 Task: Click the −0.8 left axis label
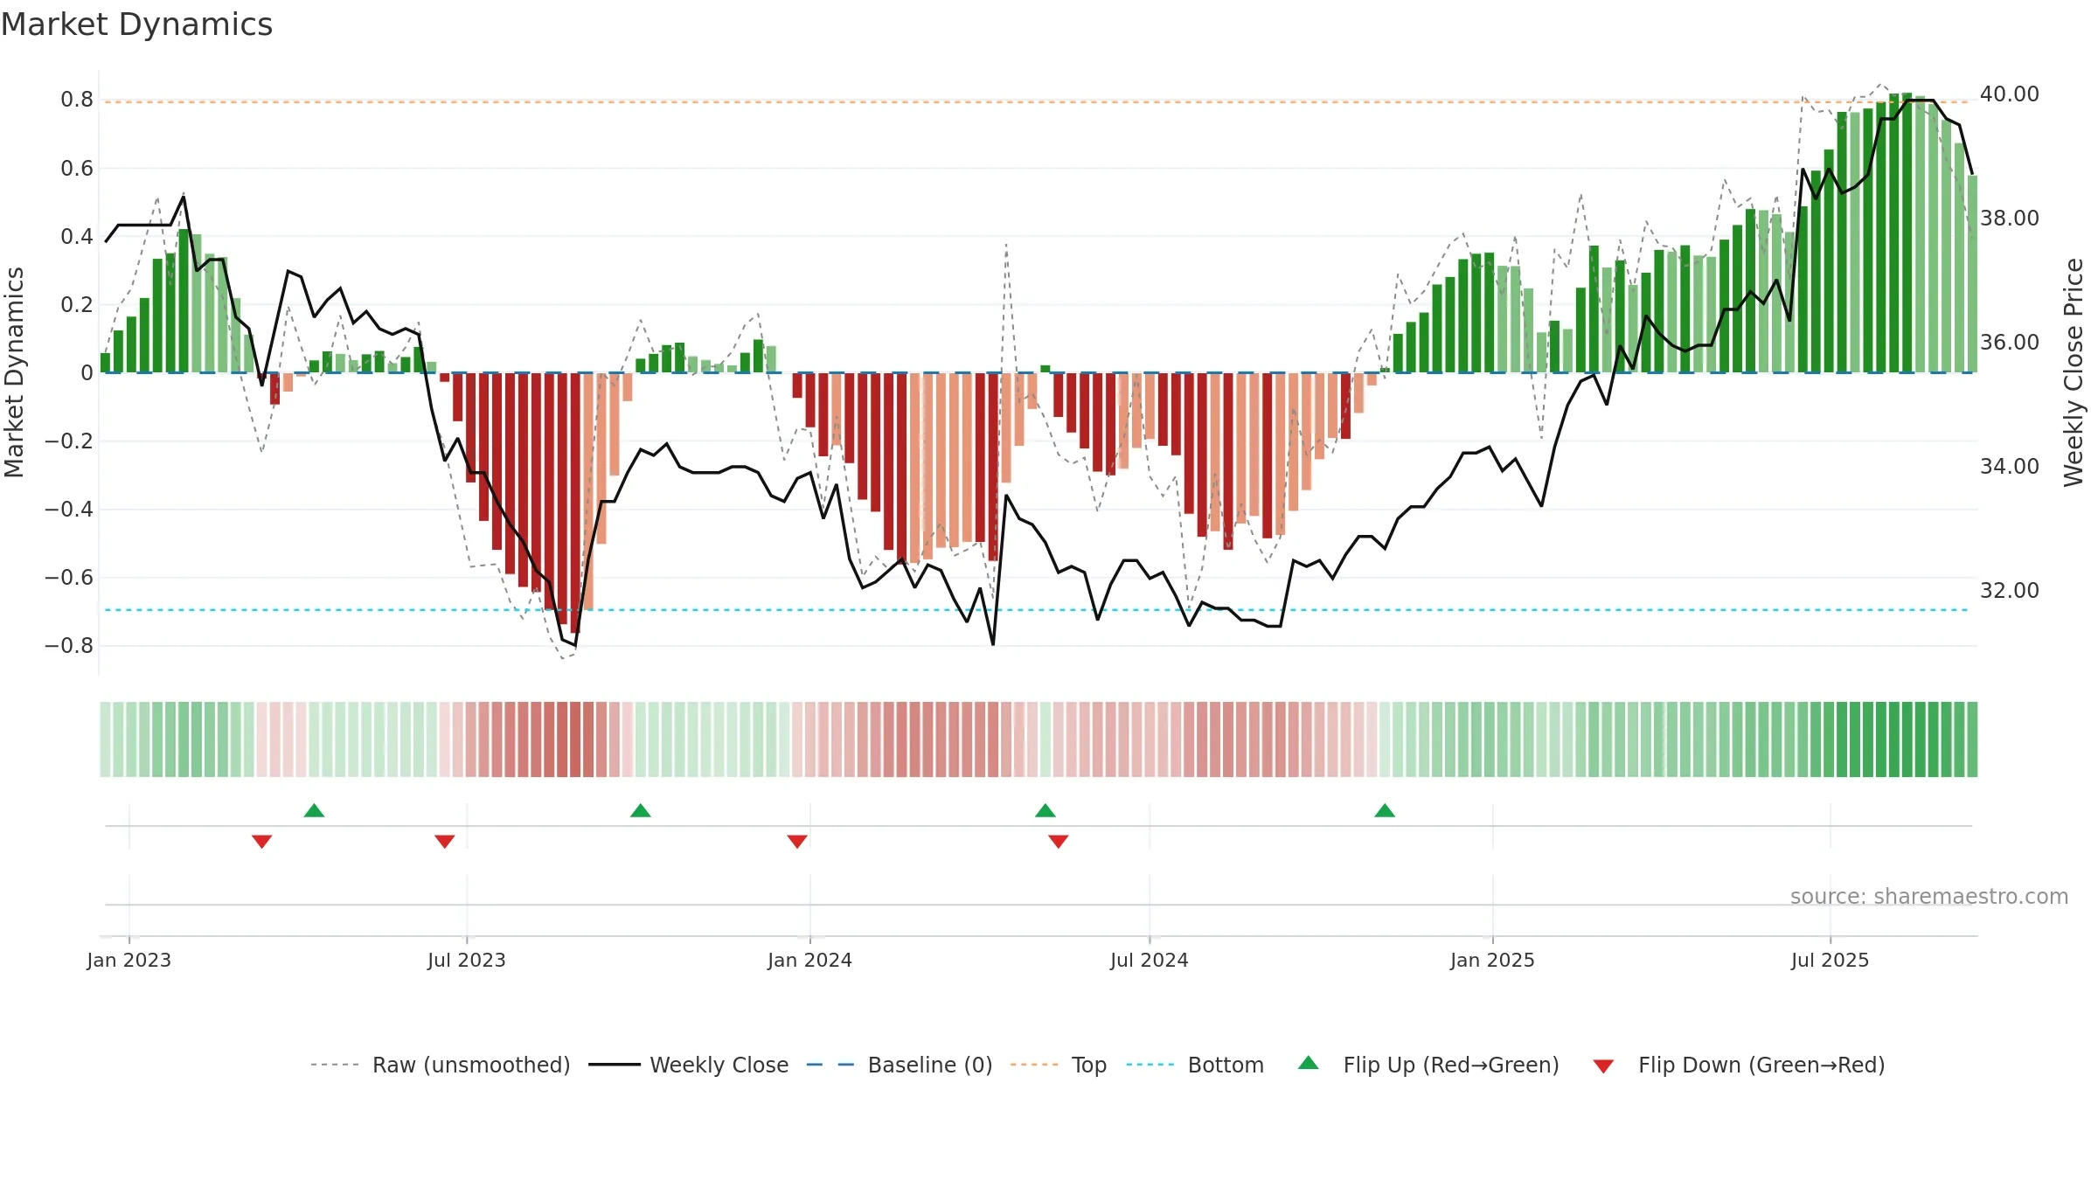69,646
